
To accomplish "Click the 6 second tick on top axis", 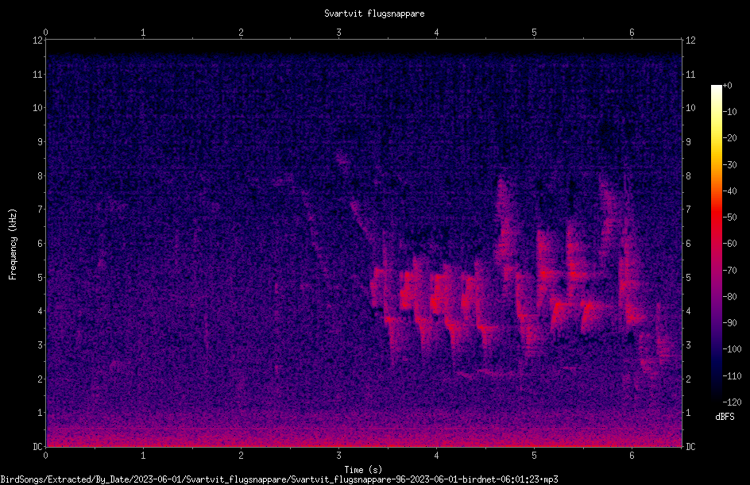I will pos(632,33).
